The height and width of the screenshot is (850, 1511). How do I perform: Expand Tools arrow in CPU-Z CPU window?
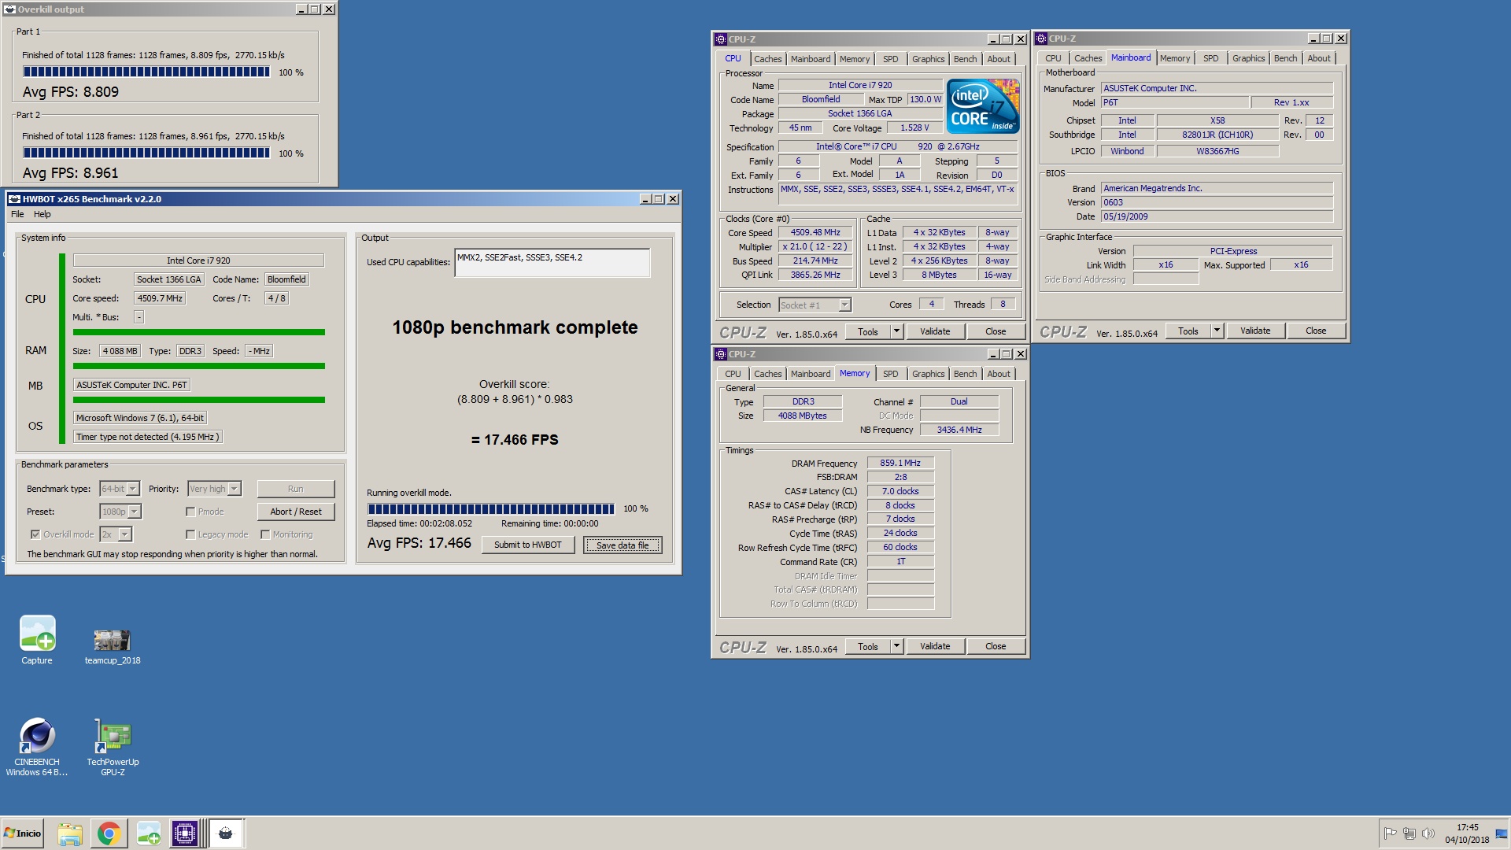pyautogui.click(x=896, y=331)
